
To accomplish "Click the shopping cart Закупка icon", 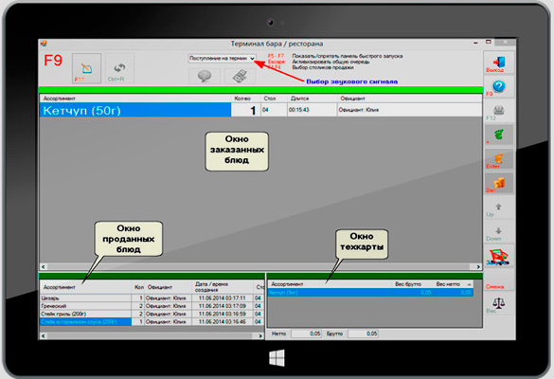I will (498, 256).
